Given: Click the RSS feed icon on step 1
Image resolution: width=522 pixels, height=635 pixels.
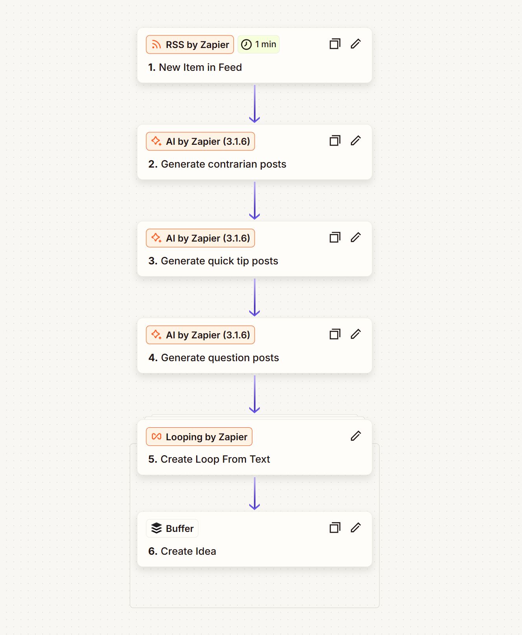Looking at the screenshot, I should click(156, 44).
